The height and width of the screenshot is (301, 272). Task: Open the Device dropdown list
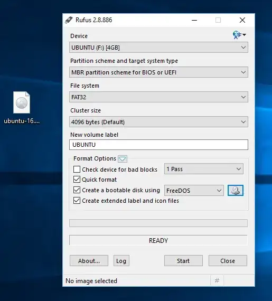coord(158,48)
